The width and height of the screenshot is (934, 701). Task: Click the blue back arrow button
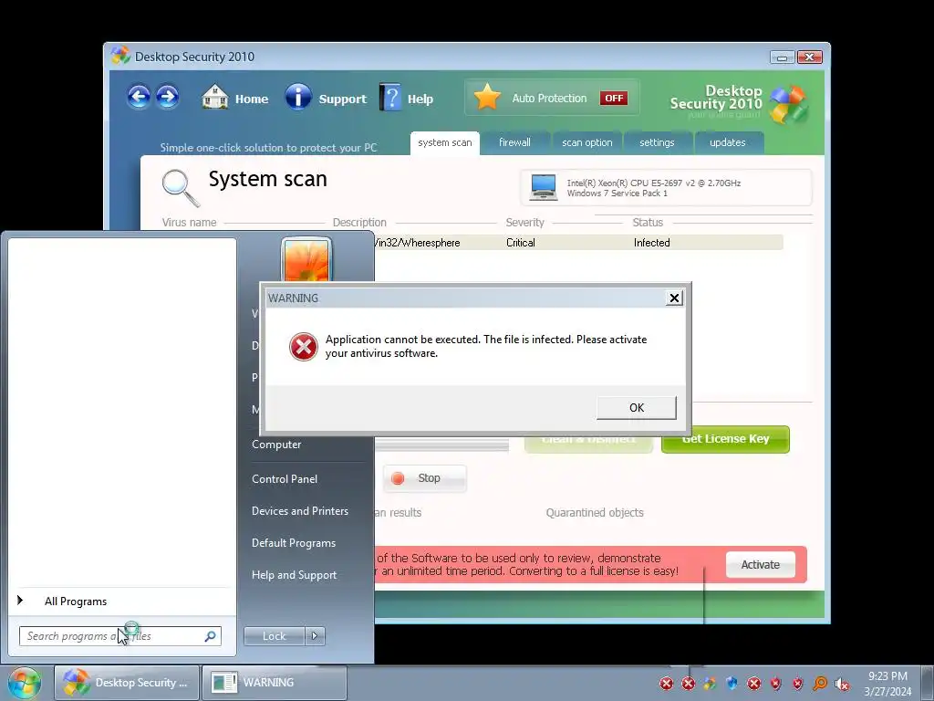tap(139, 97)
